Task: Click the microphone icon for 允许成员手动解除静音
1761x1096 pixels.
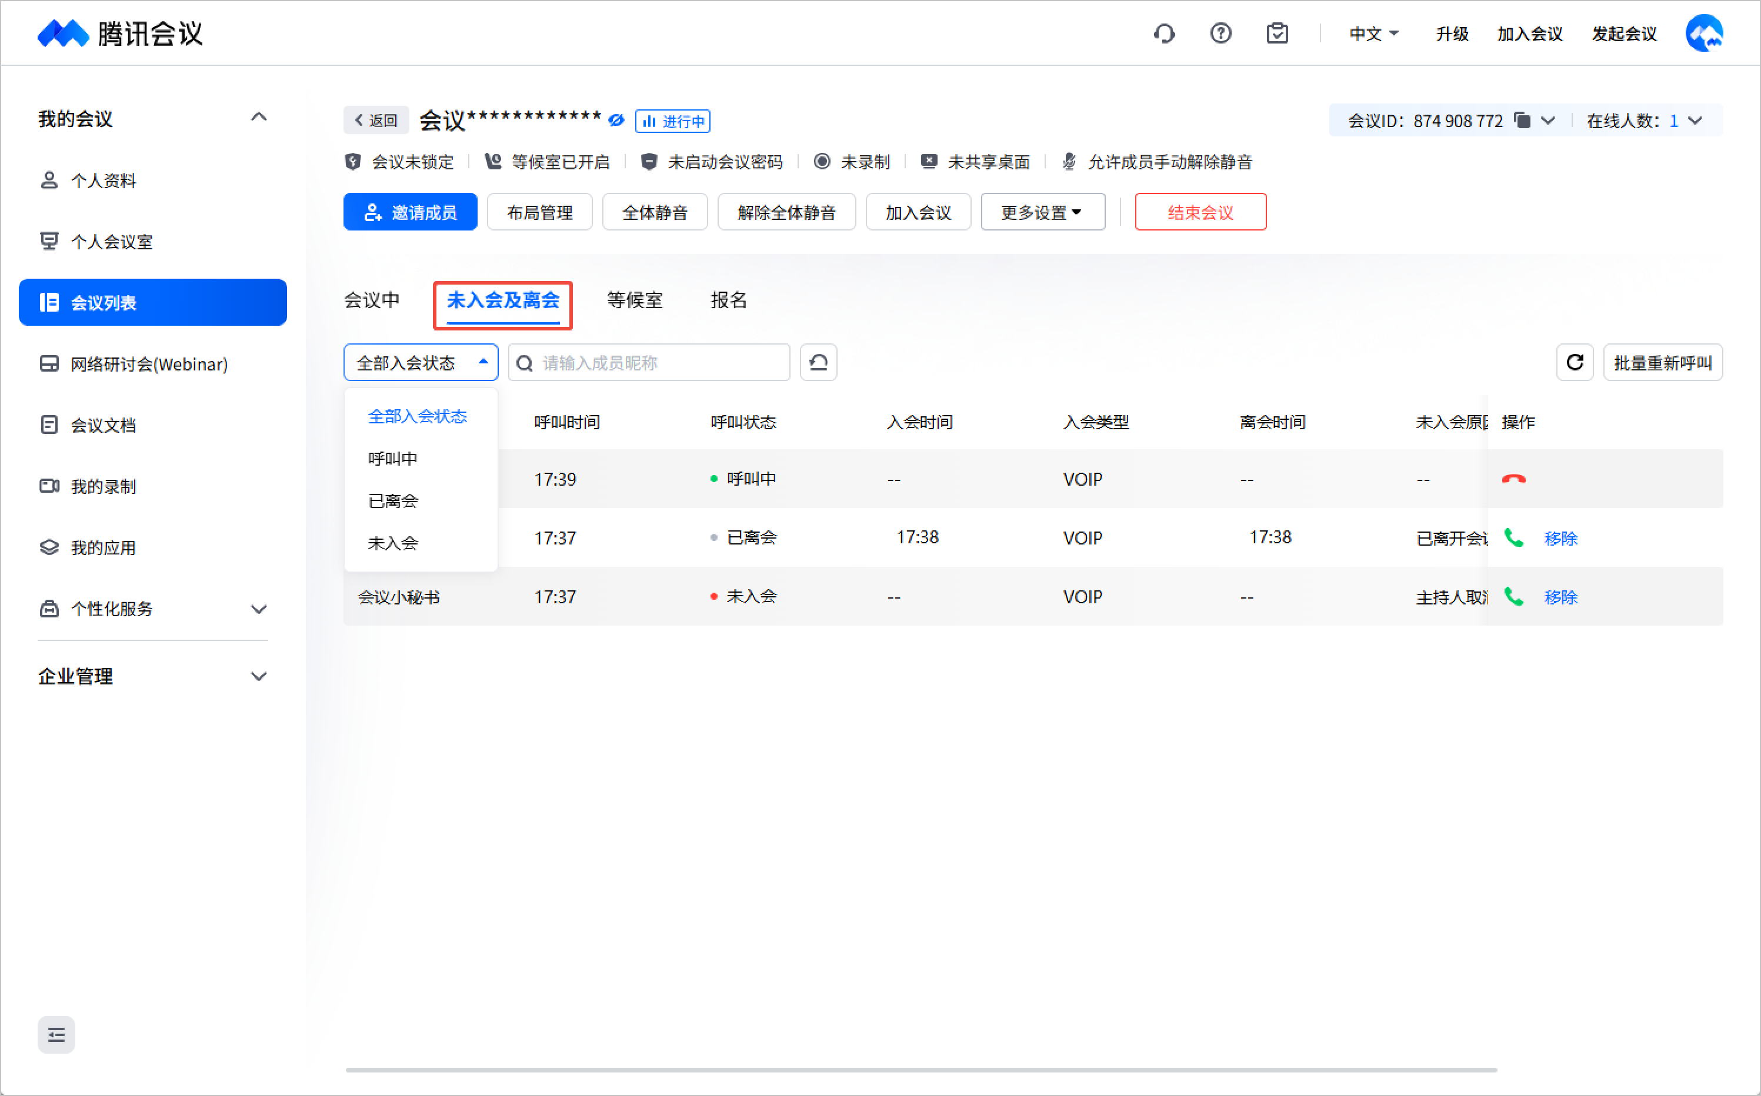Action: 1069,162
